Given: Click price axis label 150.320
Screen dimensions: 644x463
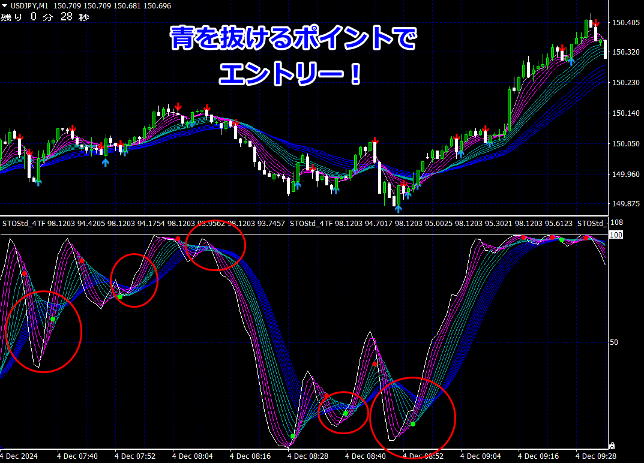Looking at the screenshot, I should 625,52.
